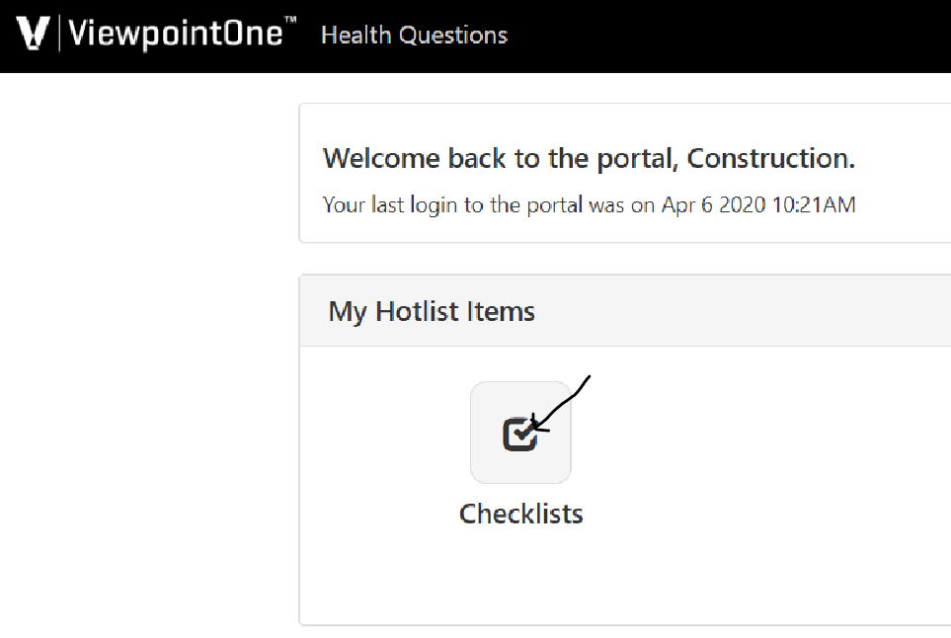Click empty area of black header bar
This screenshot has height=638, width=951.
click(x=728, y=37)
